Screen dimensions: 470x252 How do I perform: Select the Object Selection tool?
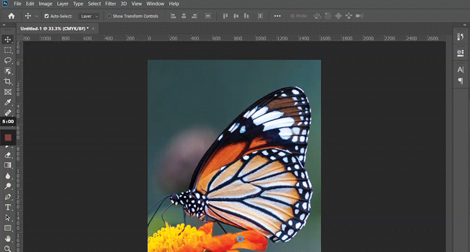click(8, 71)
